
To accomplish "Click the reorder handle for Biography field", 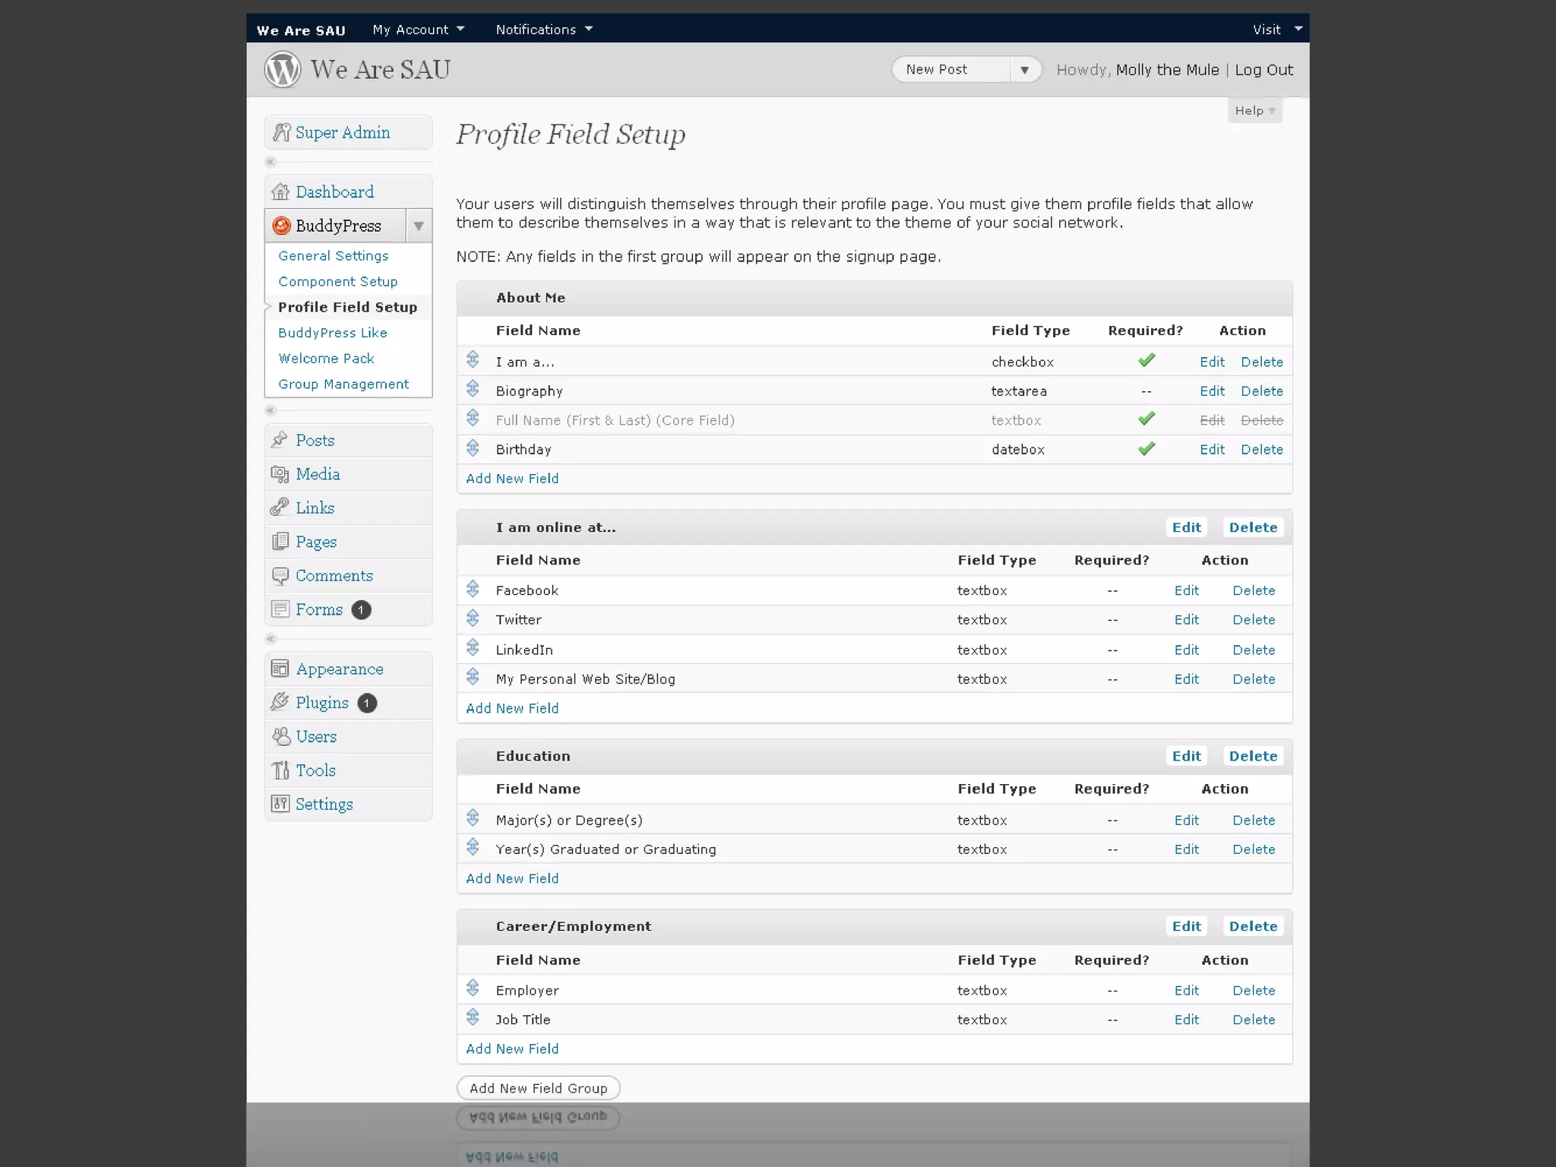I will pos(473,389).
